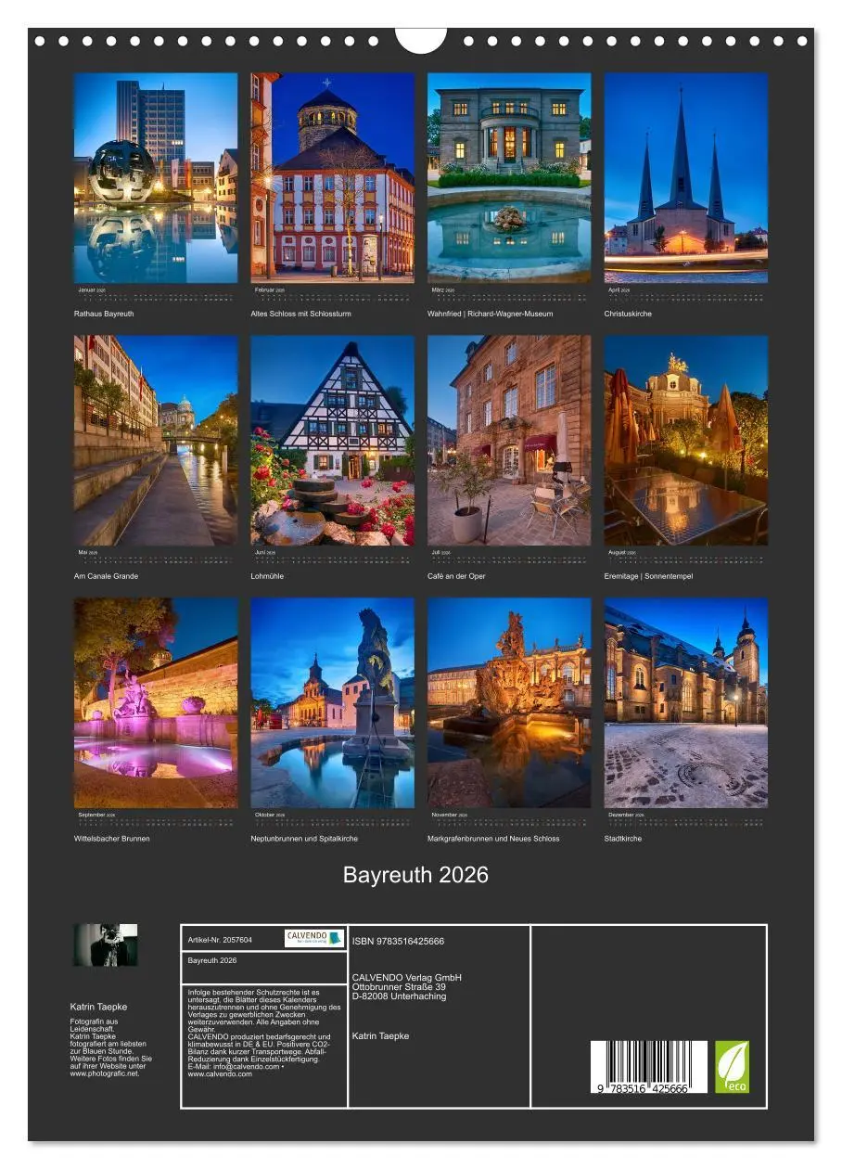Click the "ISBN 9783516425666" text
Image resolution: width=842 pixels, height=1169 pixels.
coord(398,941)
